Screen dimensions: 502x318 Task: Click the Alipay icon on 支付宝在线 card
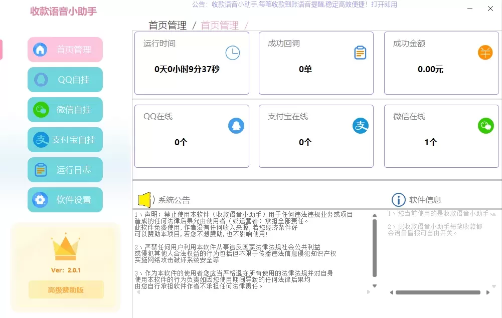click(360, 125)
